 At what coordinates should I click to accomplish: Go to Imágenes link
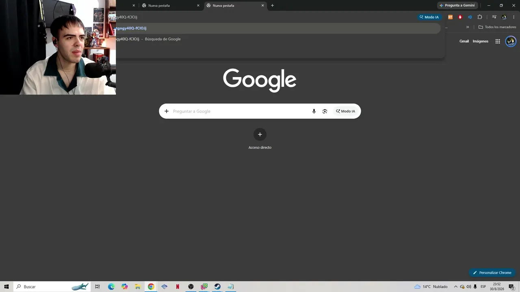click(x=481, y=41)
